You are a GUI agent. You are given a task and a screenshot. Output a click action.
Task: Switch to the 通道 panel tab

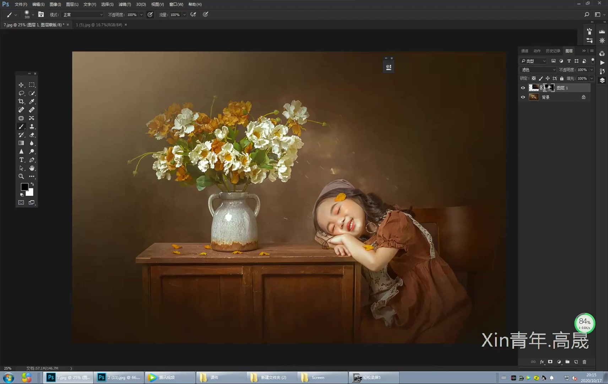[x=525, y=51]
